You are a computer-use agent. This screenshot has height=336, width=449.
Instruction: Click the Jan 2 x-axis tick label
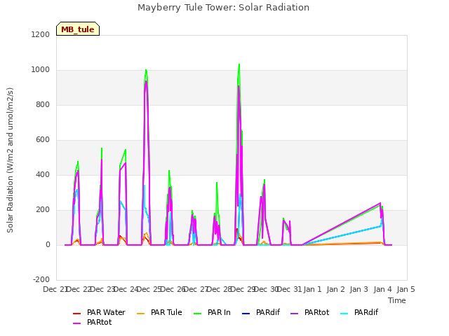coord(336,289)
